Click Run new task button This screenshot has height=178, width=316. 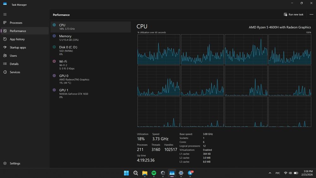click(x=294, y=15)
